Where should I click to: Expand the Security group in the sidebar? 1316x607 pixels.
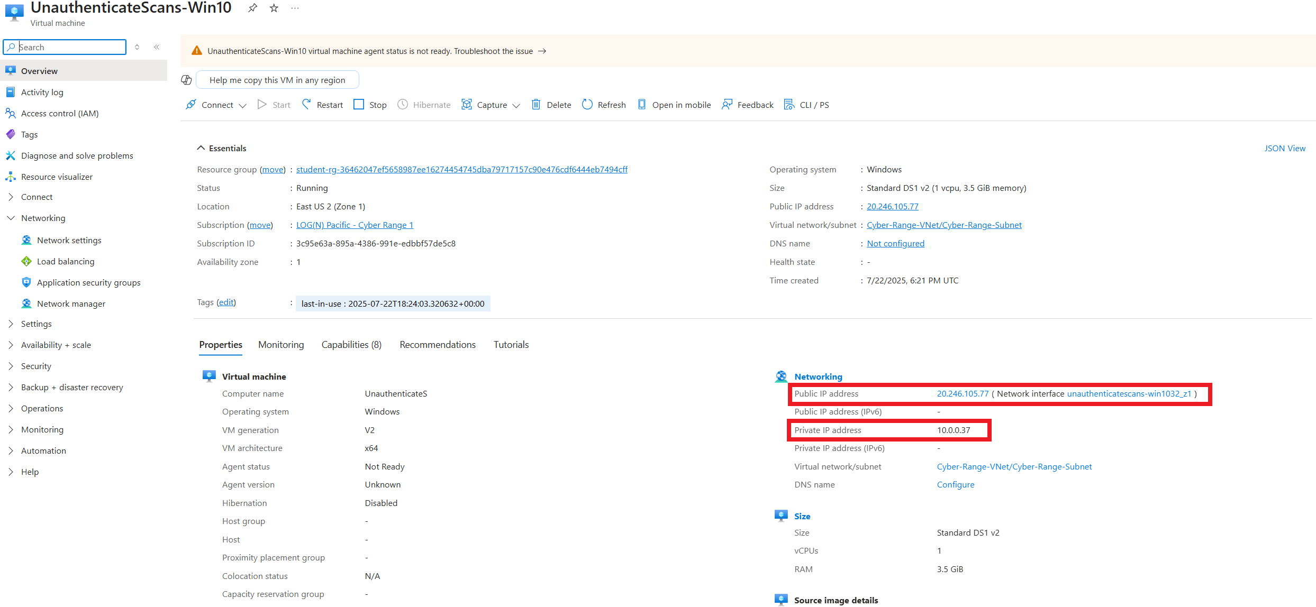click(x=11, y=366)
